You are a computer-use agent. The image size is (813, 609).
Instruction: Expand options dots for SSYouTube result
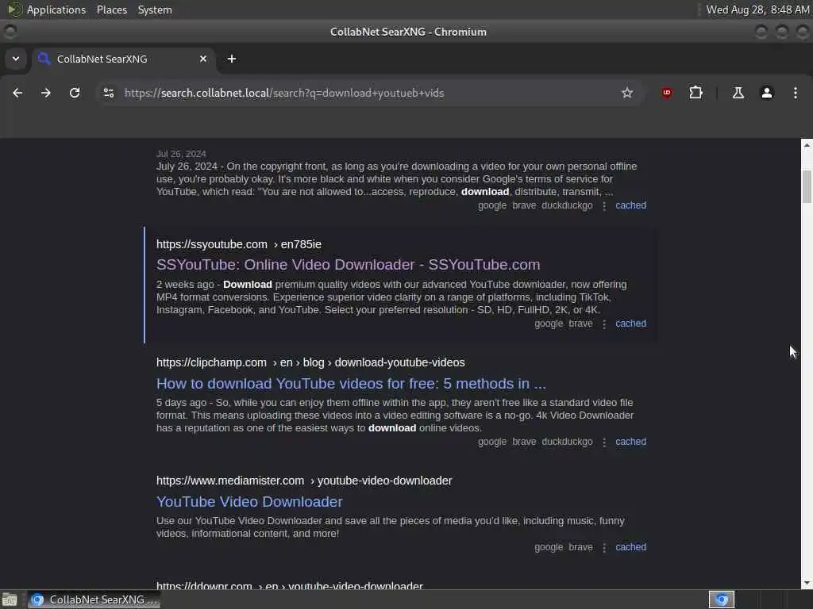(x=604, y=324)
